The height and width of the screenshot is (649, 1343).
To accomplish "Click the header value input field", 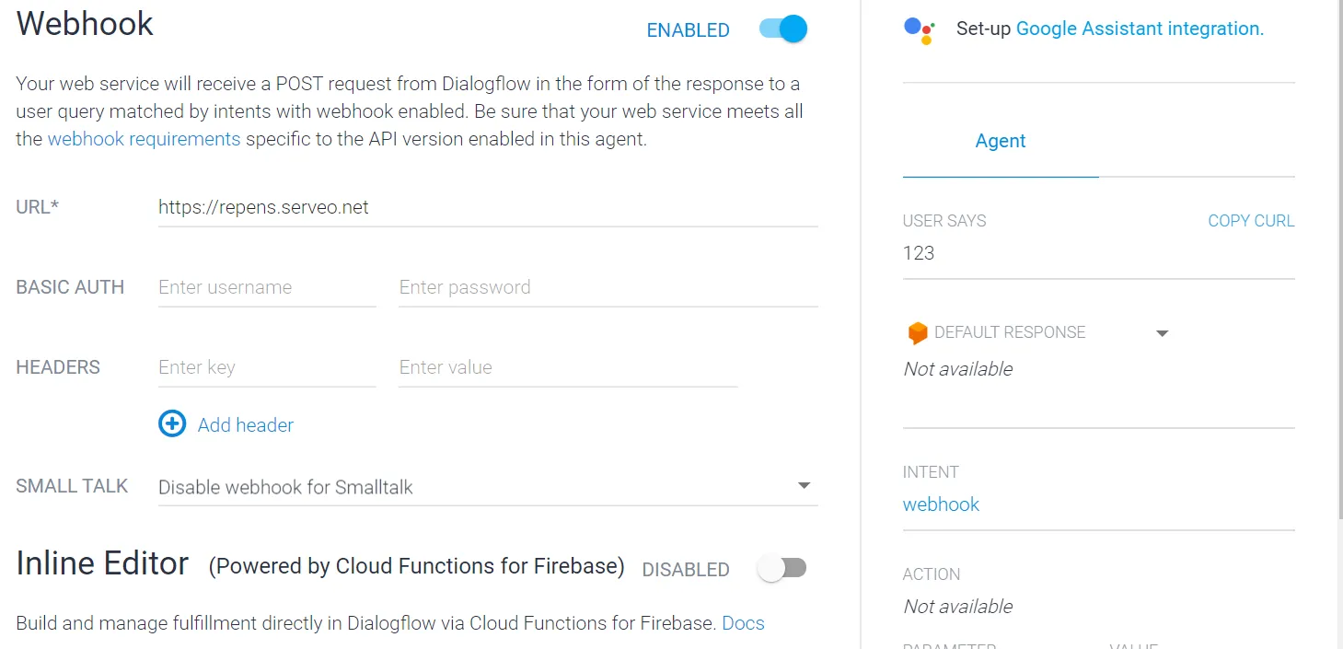I will (x=568, y=367).
